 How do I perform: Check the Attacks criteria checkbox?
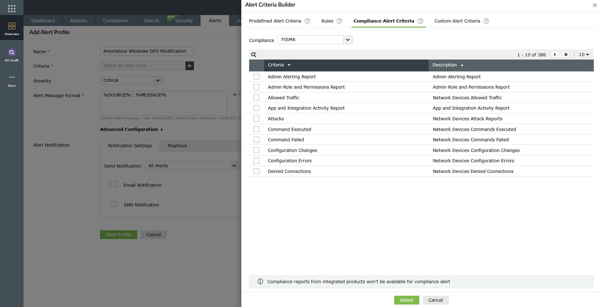tap(256, 118)
